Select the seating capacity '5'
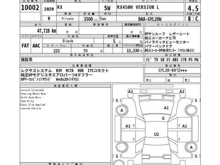 (114, 41)
